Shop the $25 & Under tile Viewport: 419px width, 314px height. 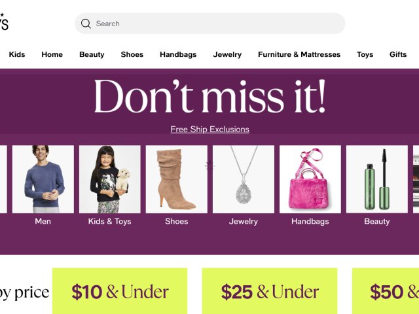pyautogui.click(x=270, y=291)
